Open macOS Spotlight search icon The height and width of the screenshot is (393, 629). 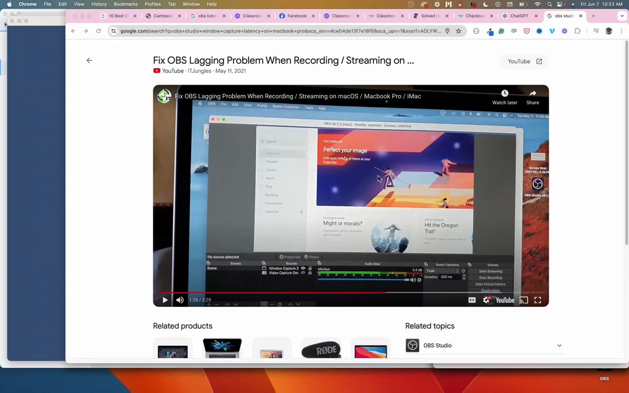pyautogui.click(x=549, y=4)
